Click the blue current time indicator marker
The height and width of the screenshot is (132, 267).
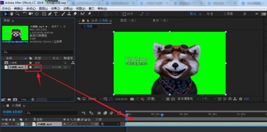[x=162, y=115]
